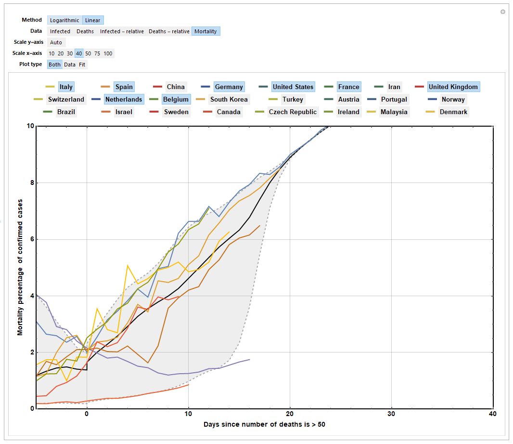Click the 'Scale x-axis' row label
The width and height of the screenshot is (513, 444).
coord(27,53)
